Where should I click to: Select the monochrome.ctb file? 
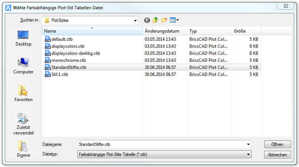click(69, 60)
